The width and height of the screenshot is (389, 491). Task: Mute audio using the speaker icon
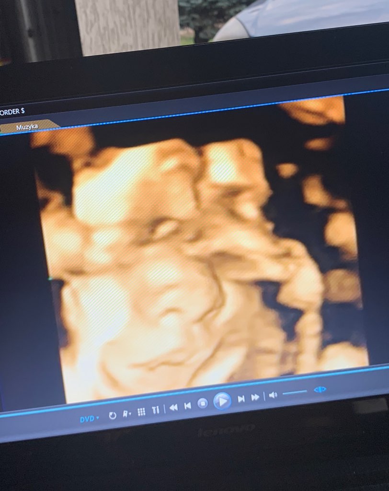point(273,395)
